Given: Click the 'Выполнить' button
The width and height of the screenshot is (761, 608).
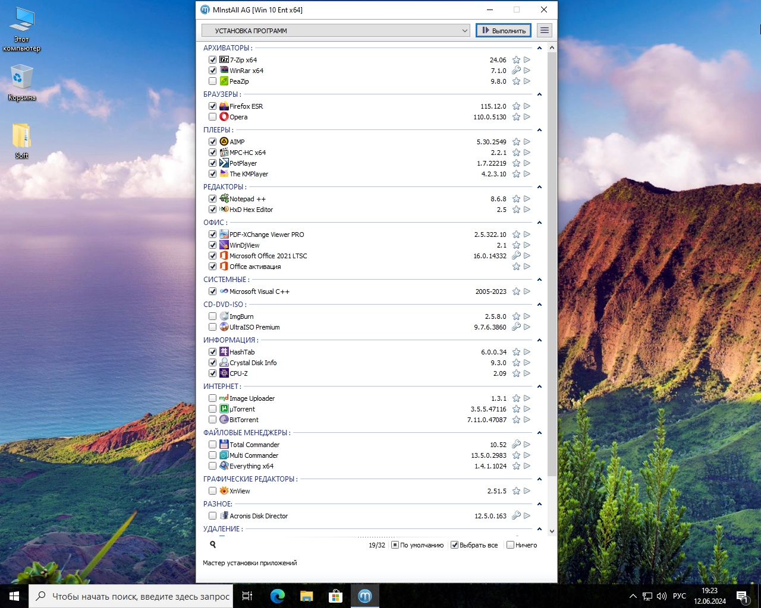Looking at the screenshot, I should (x=504, y=30).
